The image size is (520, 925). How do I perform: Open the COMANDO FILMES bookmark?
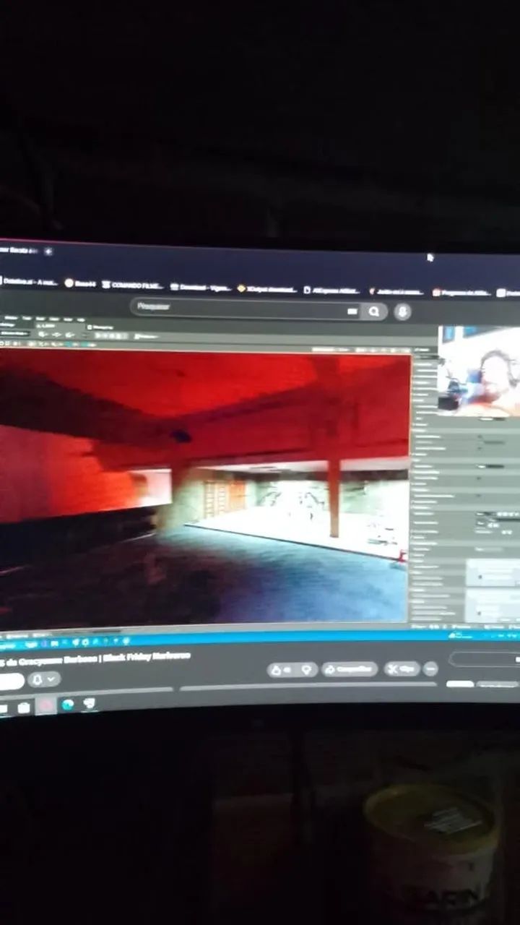point(132,285)
